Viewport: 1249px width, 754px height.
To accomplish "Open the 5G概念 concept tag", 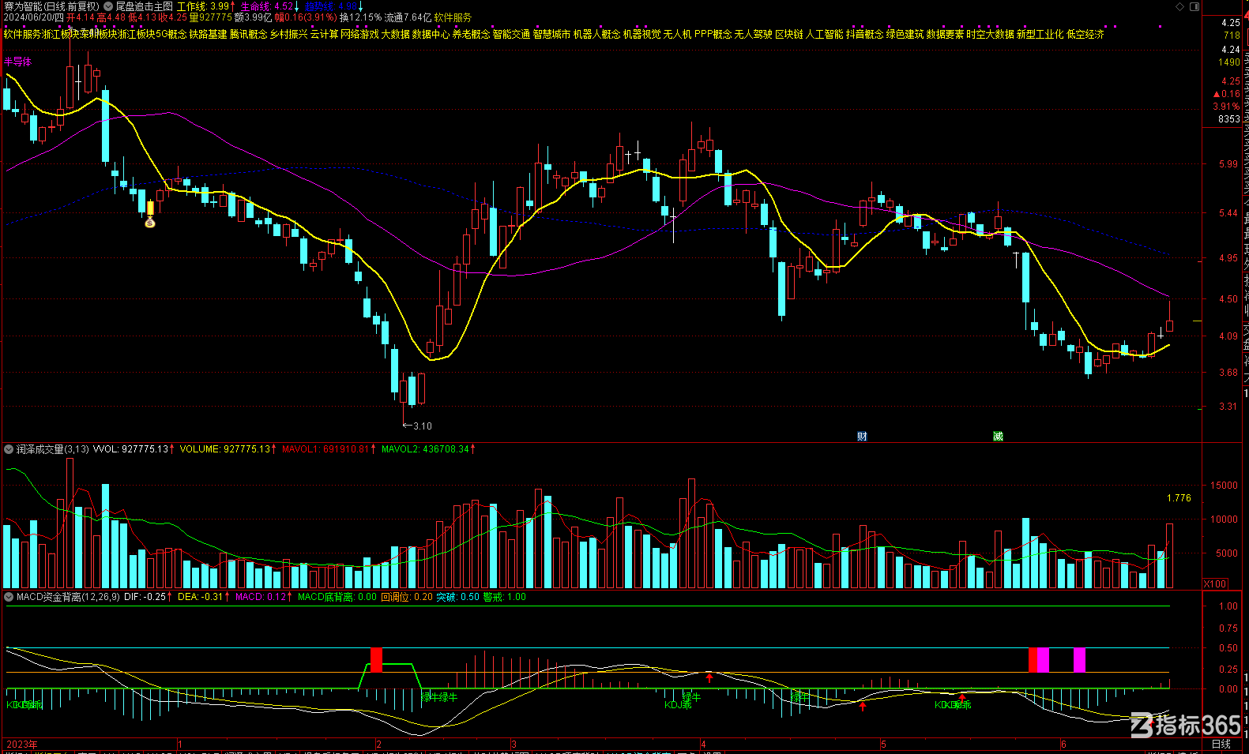I will 171,35.
